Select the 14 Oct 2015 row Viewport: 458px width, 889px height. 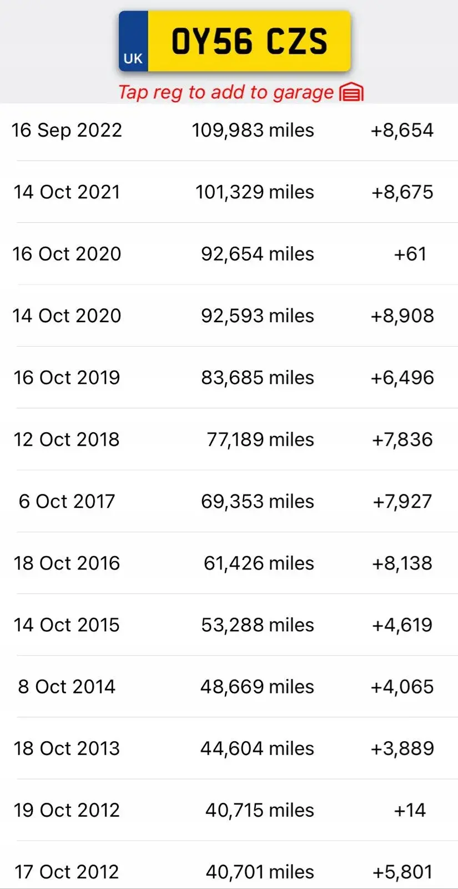[x=229, y=625]
